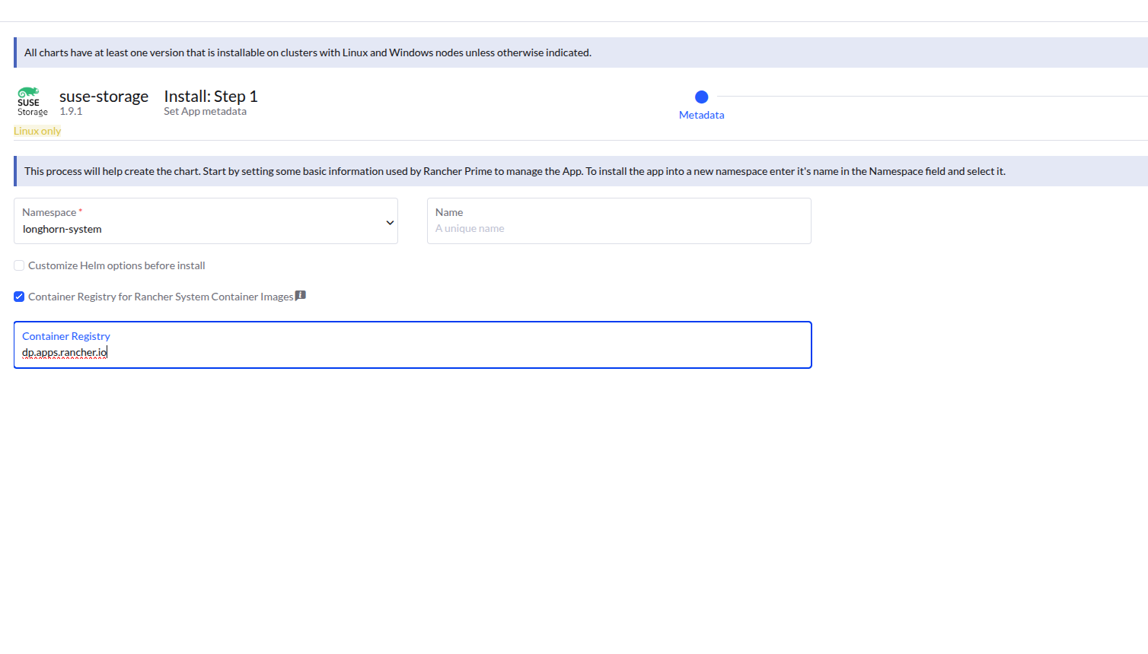This screenshot has width=1148, height=654.
Task: Click the chart creation process info banner
Action: pyautogui.click(x=515, y=171)
